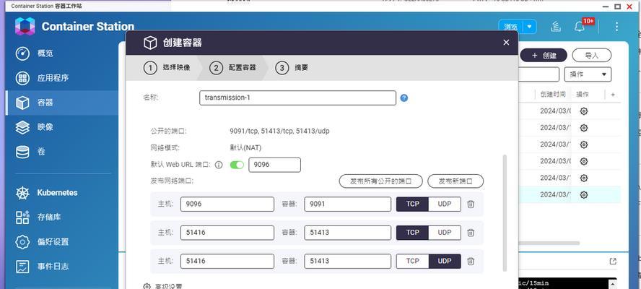Open settings gear for first container row
641x289 pixels.
tap(584, 111)
